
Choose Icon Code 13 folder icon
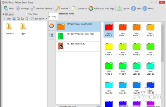[123, 88]
